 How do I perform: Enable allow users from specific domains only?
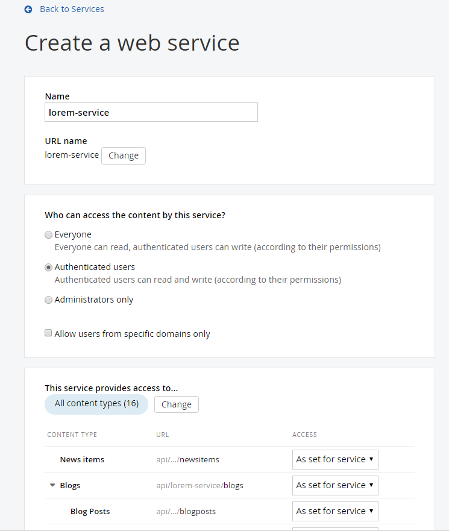[x=48, y=333]
